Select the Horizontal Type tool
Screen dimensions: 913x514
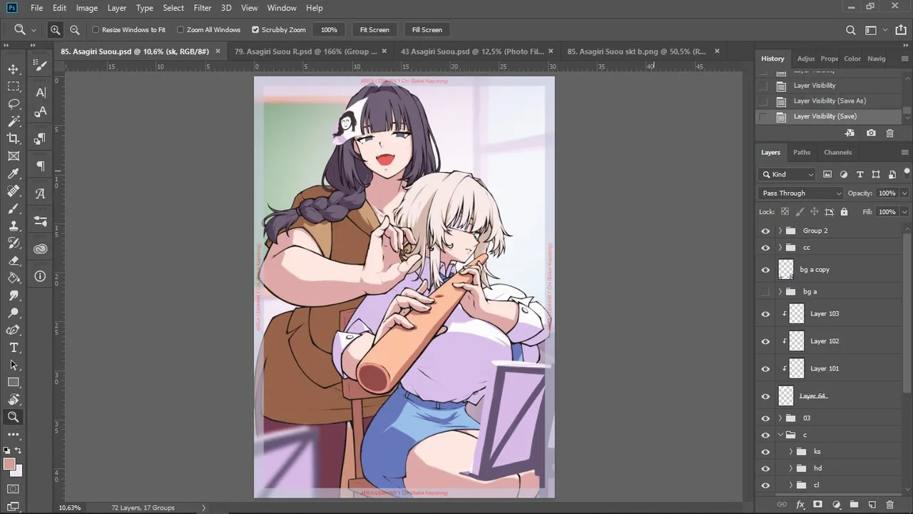click(14, 348)
